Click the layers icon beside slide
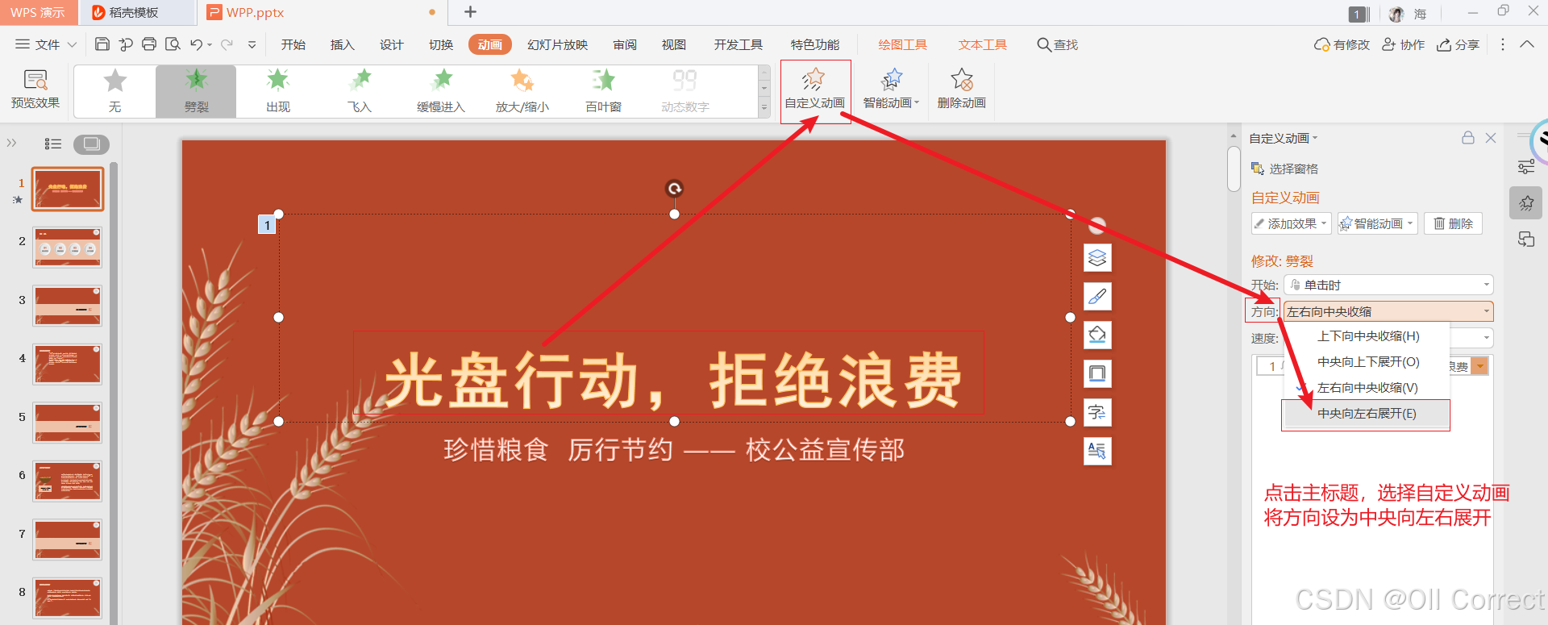The width and height of the screenshot is (1548, 625). [x=1097, y=258]
